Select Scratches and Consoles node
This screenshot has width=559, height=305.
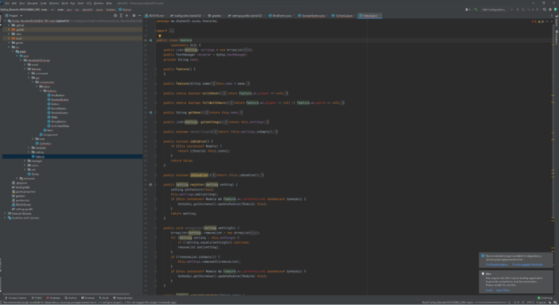(24, 218)
